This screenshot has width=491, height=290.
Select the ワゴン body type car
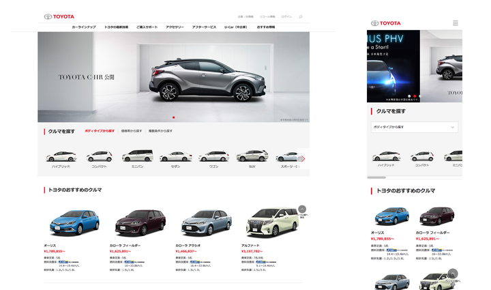coord(214,156)
